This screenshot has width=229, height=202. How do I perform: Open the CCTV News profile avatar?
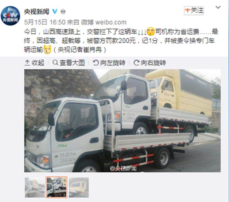(10, 16)
